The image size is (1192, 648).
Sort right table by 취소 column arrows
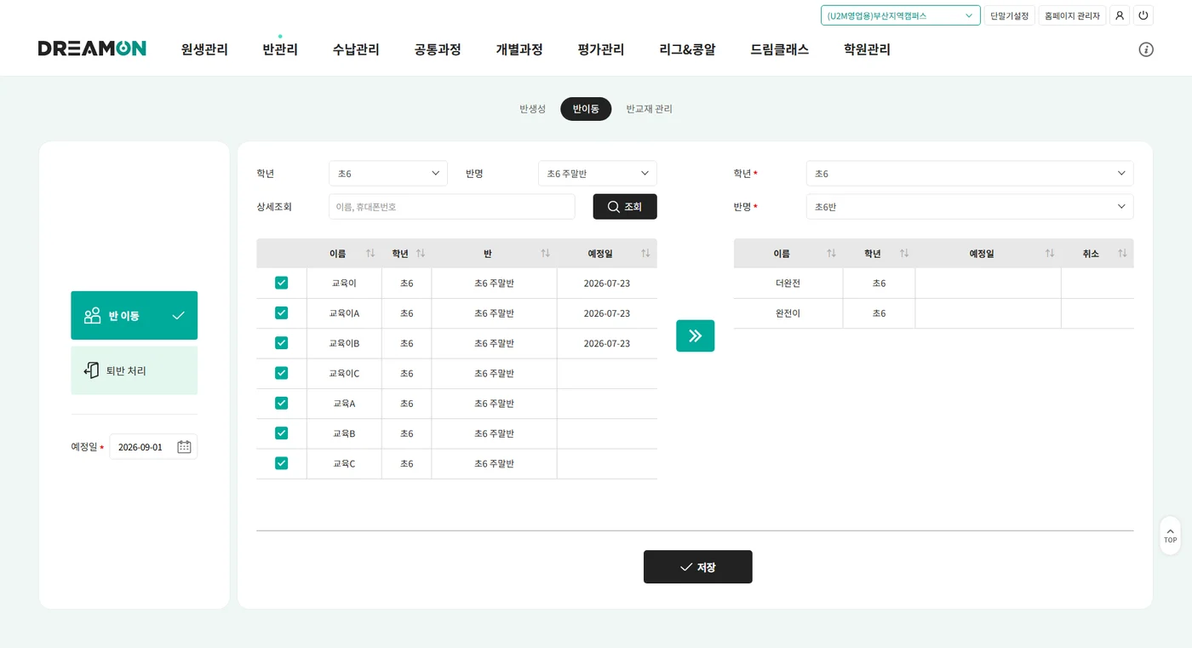pos(1122,254)
